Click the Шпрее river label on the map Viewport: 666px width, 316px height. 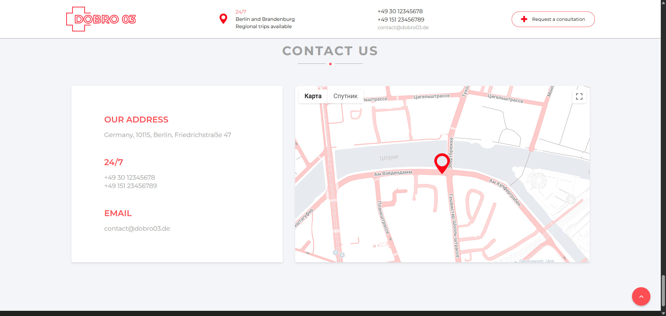(x=389, y=157)
